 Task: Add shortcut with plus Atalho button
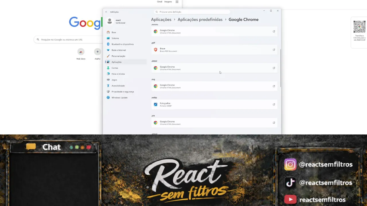click(97, 52)
